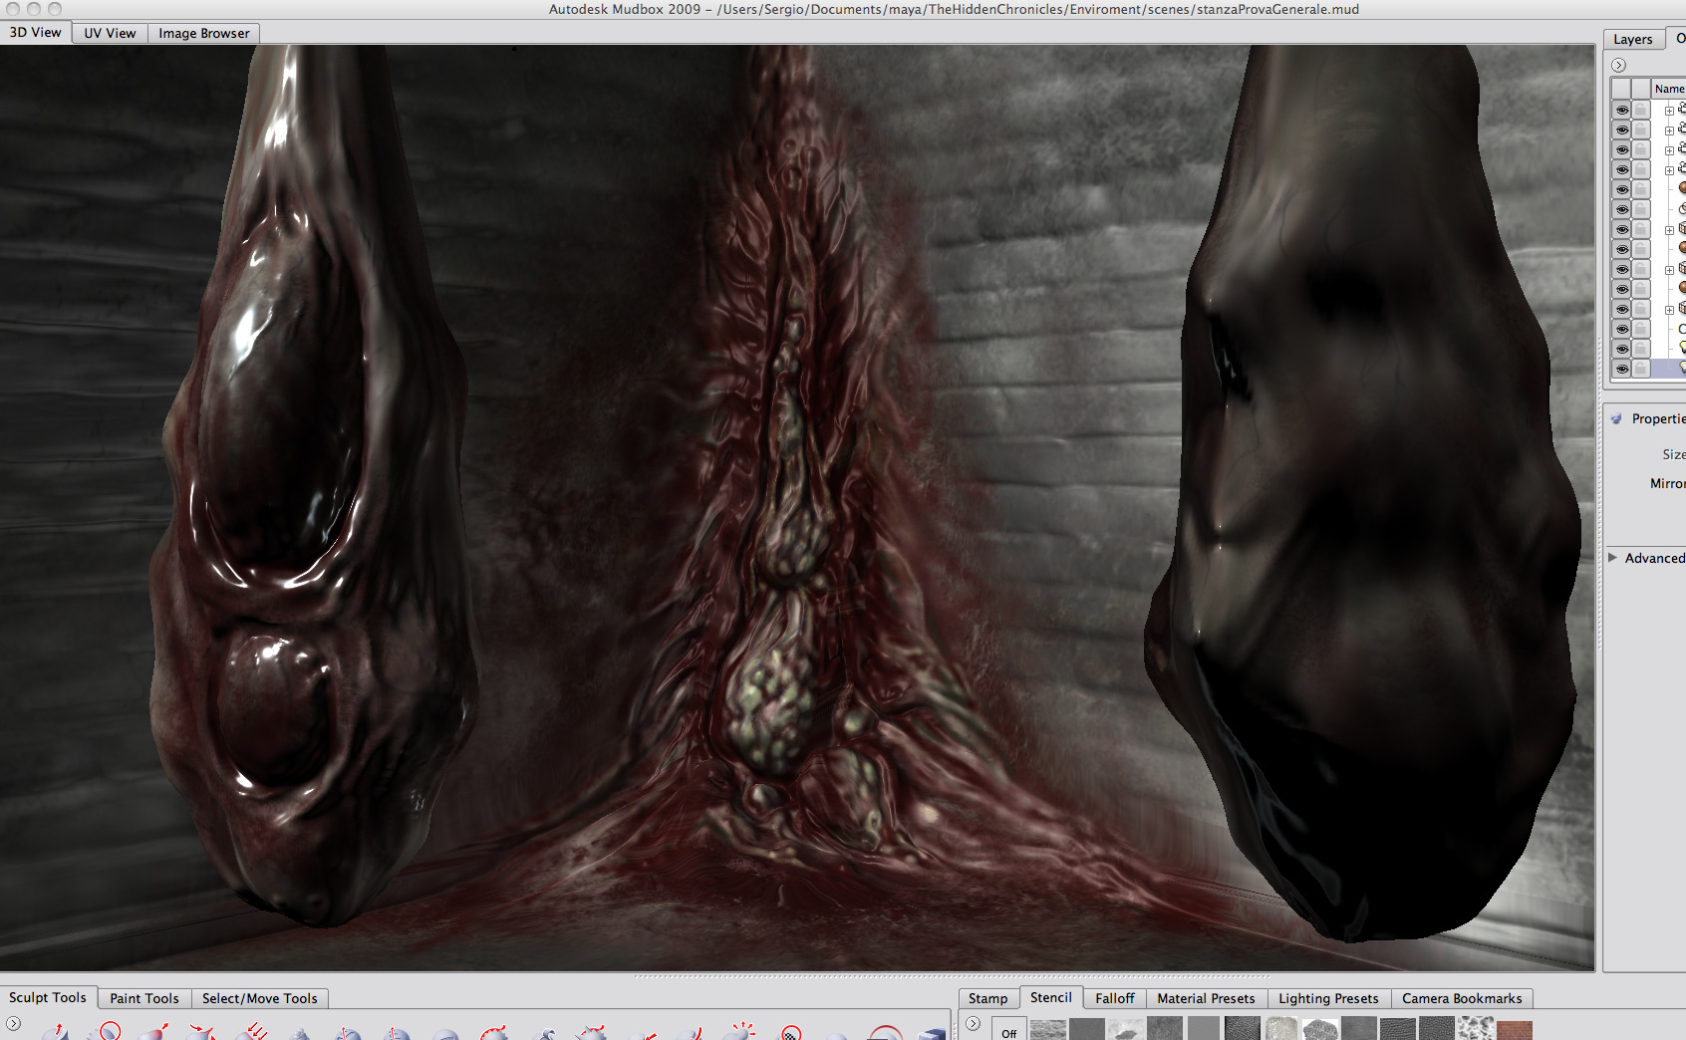1686x1040 pixels.
Task: Expand the first object list row
Action: point(1669,111)
